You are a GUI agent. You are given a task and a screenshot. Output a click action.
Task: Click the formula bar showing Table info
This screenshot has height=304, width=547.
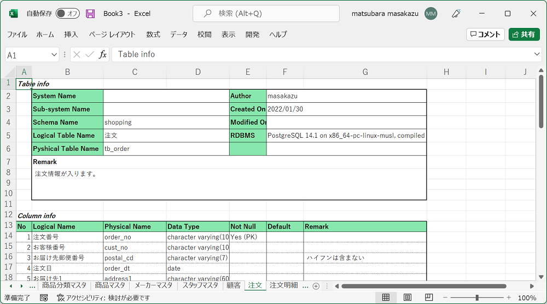321,54
